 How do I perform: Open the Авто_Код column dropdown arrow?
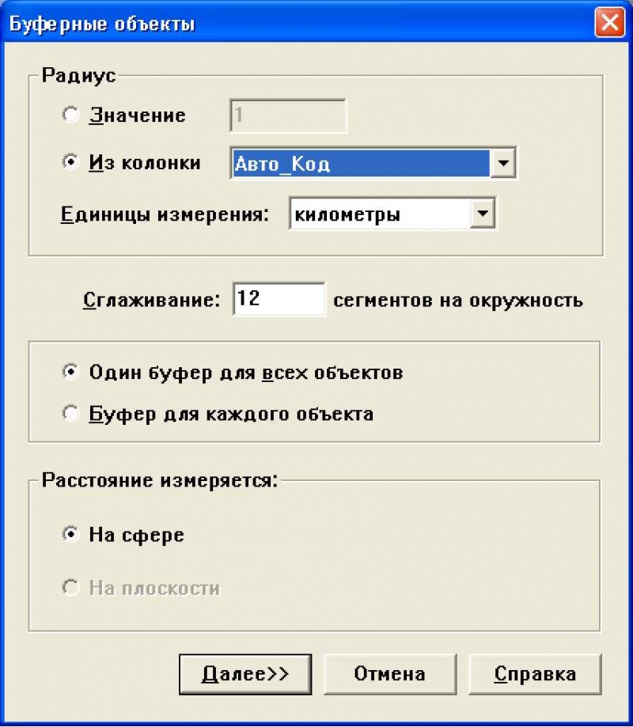[502, 163]
